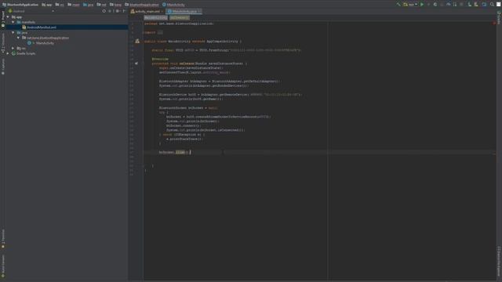Click BluetoothApplication in the navigation bar
This screenshot has height=282, width=502.
tap(20, 5)
